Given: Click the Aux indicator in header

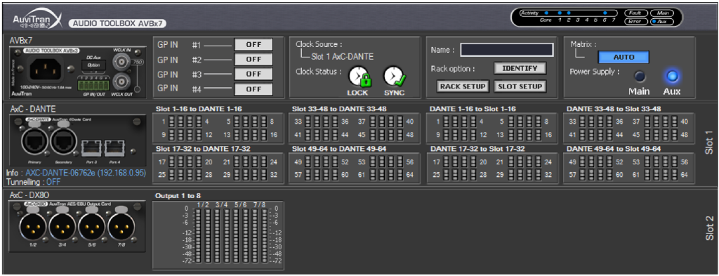Looking at the screenshot, I should point(662,22).
